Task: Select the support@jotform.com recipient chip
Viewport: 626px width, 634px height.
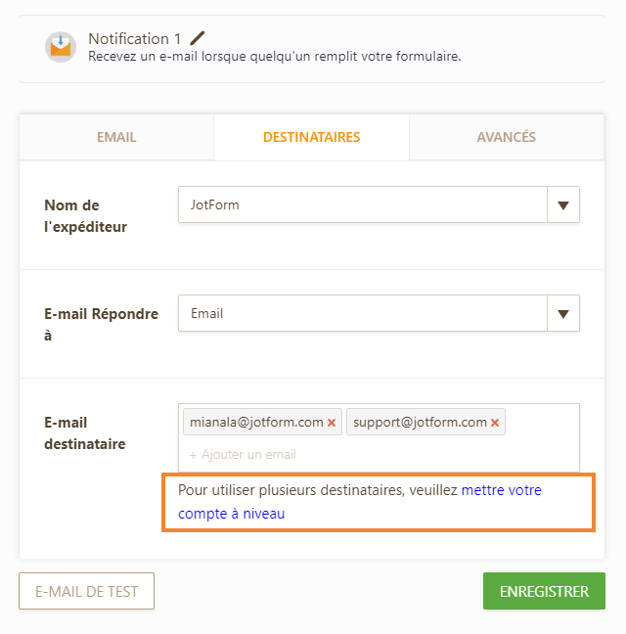Action: [420, 423]
